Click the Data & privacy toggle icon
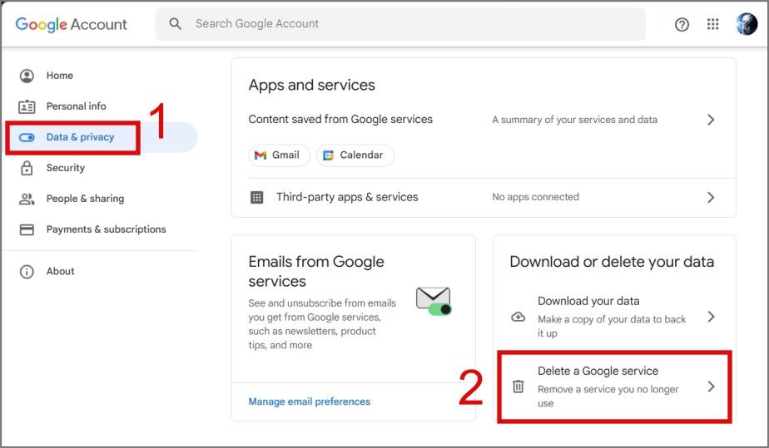This screenshot has height=448, width=769. [x=27, y=138]
